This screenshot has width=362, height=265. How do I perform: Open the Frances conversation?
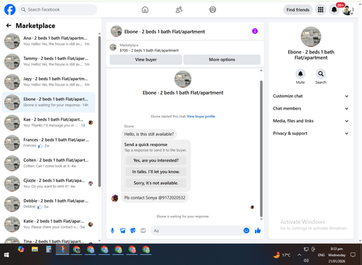pos(49,143)
